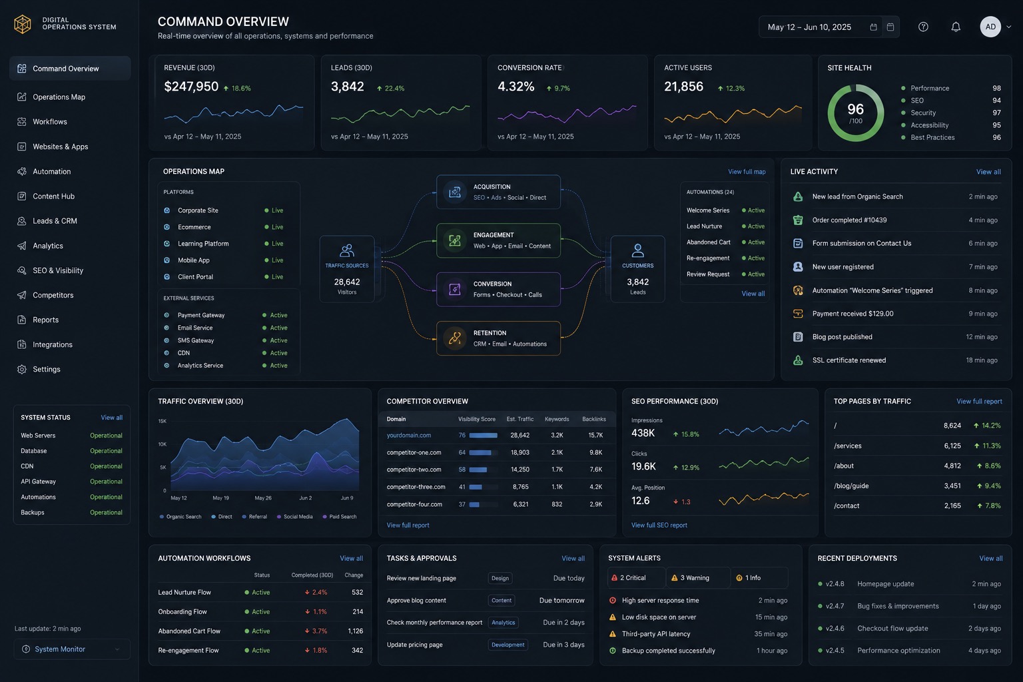The width and height of the screenshot is (1023, 682).
Task: Open the help question mark icon
Action: click(923, 27)
